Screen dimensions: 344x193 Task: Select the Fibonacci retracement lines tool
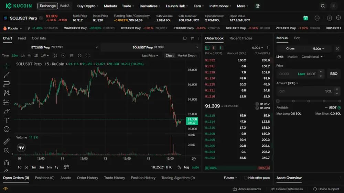(7, 84)
